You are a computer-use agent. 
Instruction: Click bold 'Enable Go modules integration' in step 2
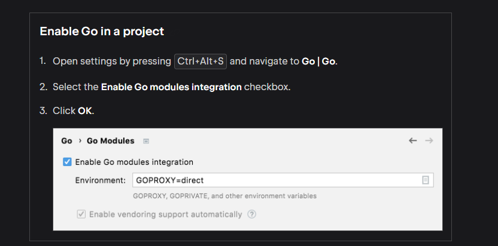click(x=171, y=87)
